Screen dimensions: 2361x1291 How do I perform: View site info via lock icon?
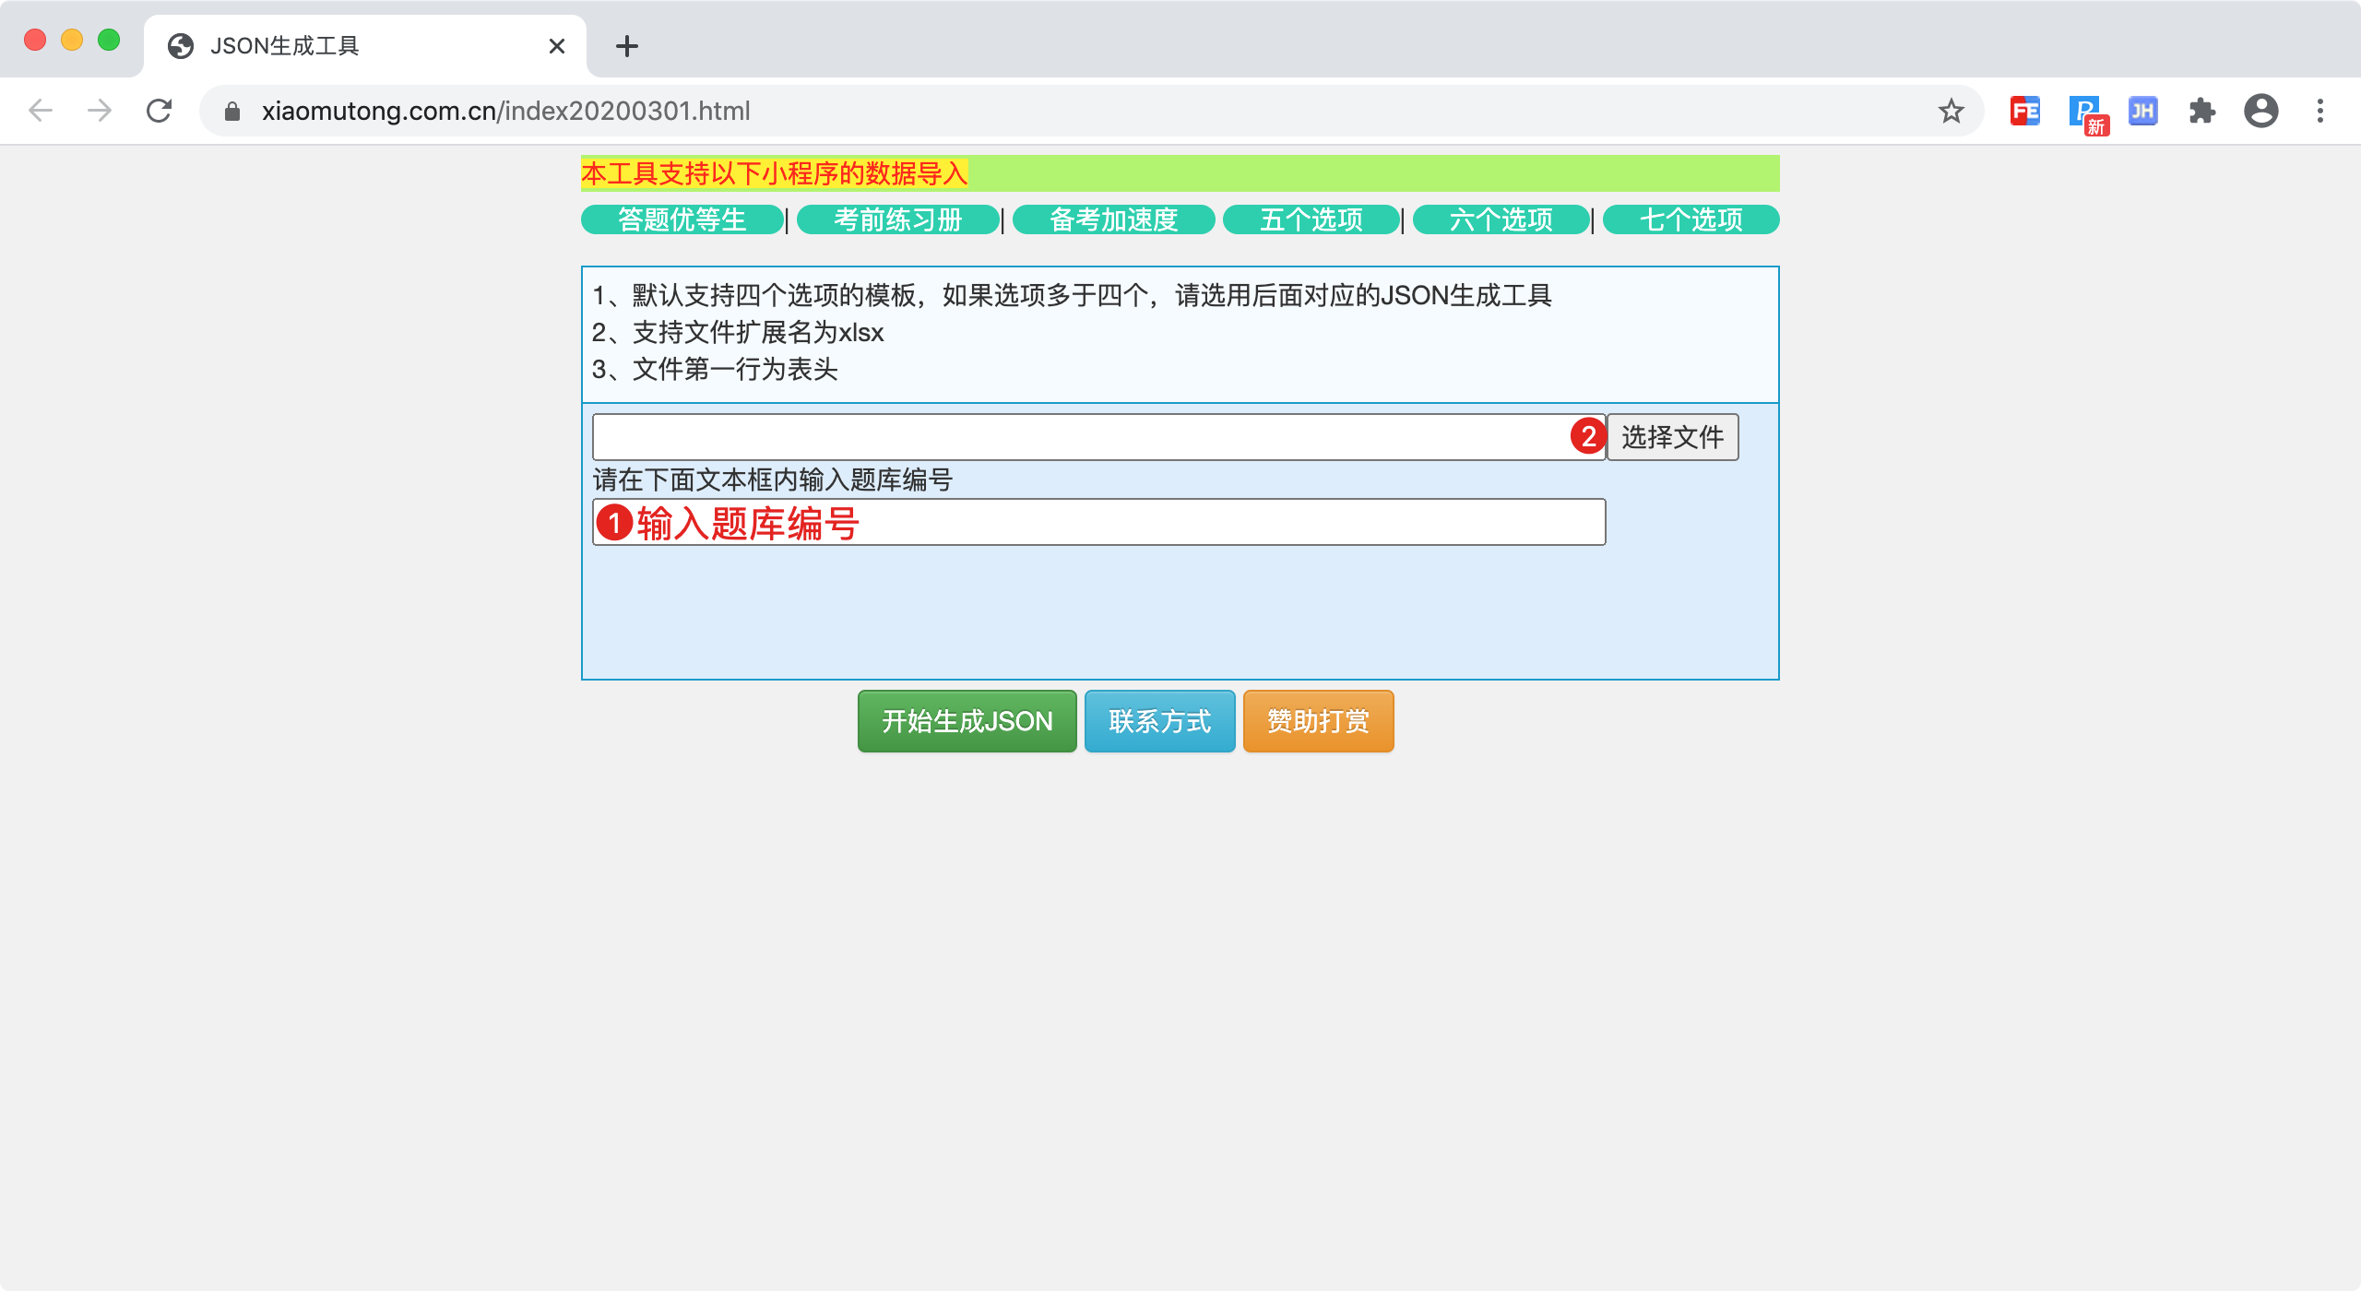pos(232,112)
